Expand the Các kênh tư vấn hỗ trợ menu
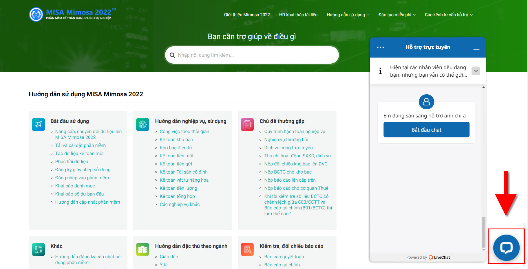The height and width of the screenshot is (269, 528). coord(449,15)
